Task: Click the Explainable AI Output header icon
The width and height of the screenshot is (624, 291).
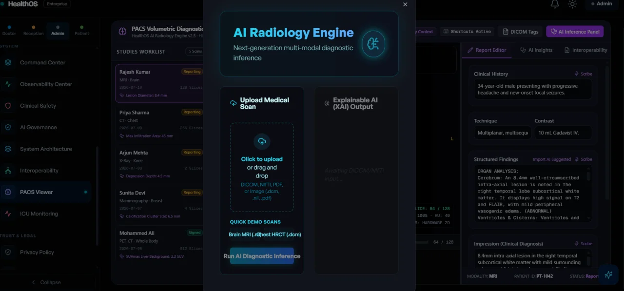Action: [327, 103]
